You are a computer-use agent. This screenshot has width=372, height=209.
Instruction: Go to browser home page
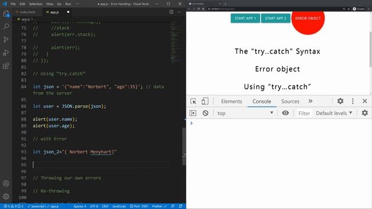(203, 9)
